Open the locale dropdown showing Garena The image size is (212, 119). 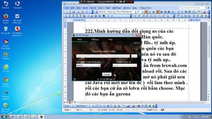(x=88, y=65)
